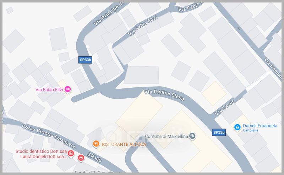
Task: Click the Via Principe street label
Action: [108, 14]
